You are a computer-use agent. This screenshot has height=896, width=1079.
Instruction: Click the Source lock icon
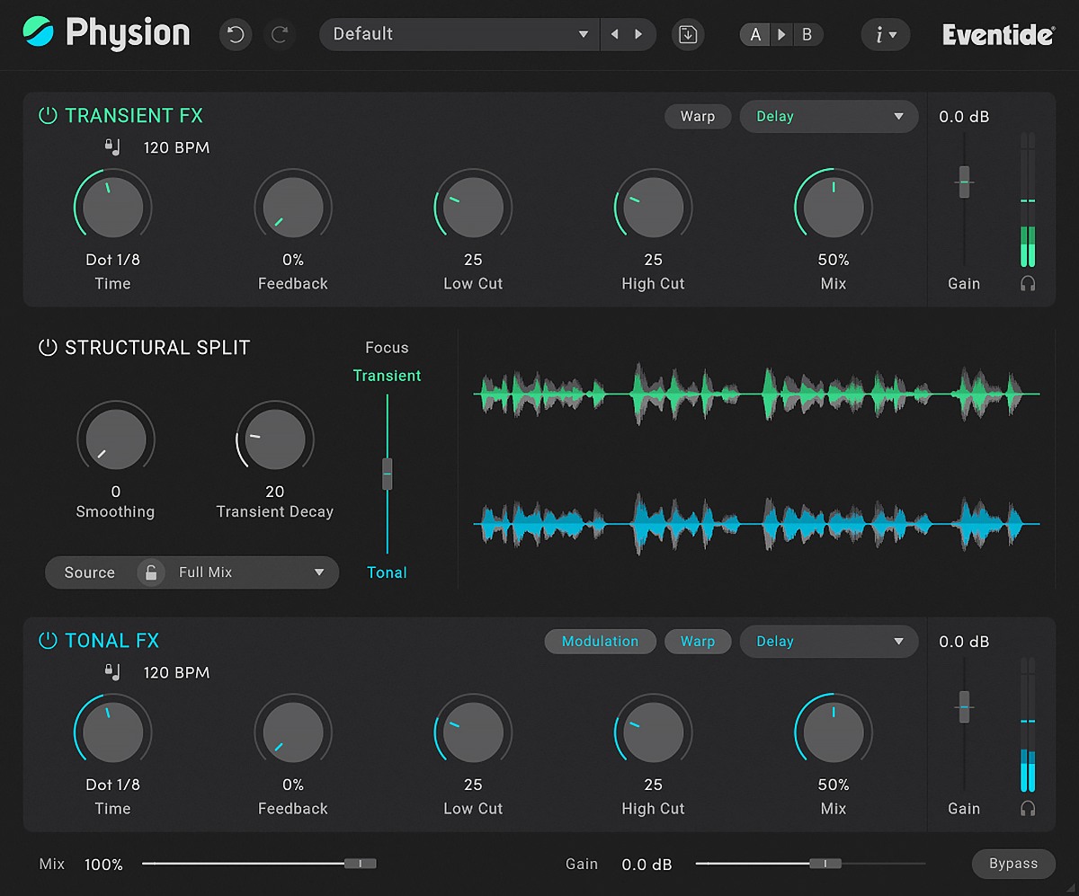151,572
